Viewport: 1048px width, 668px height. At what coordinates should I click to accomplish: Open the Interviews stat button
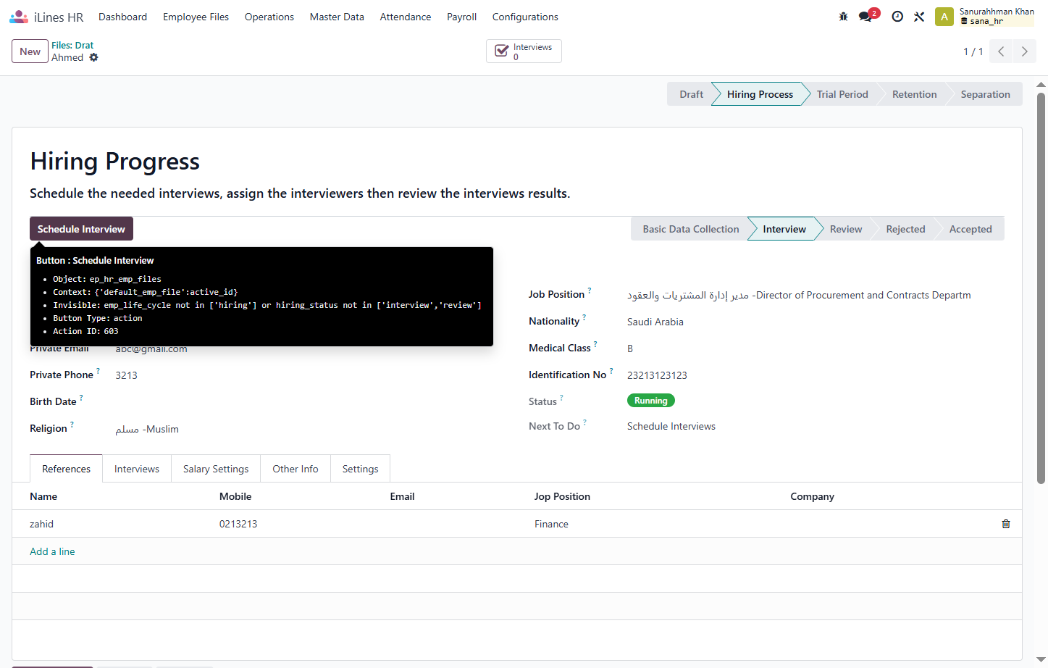(524, 51)
